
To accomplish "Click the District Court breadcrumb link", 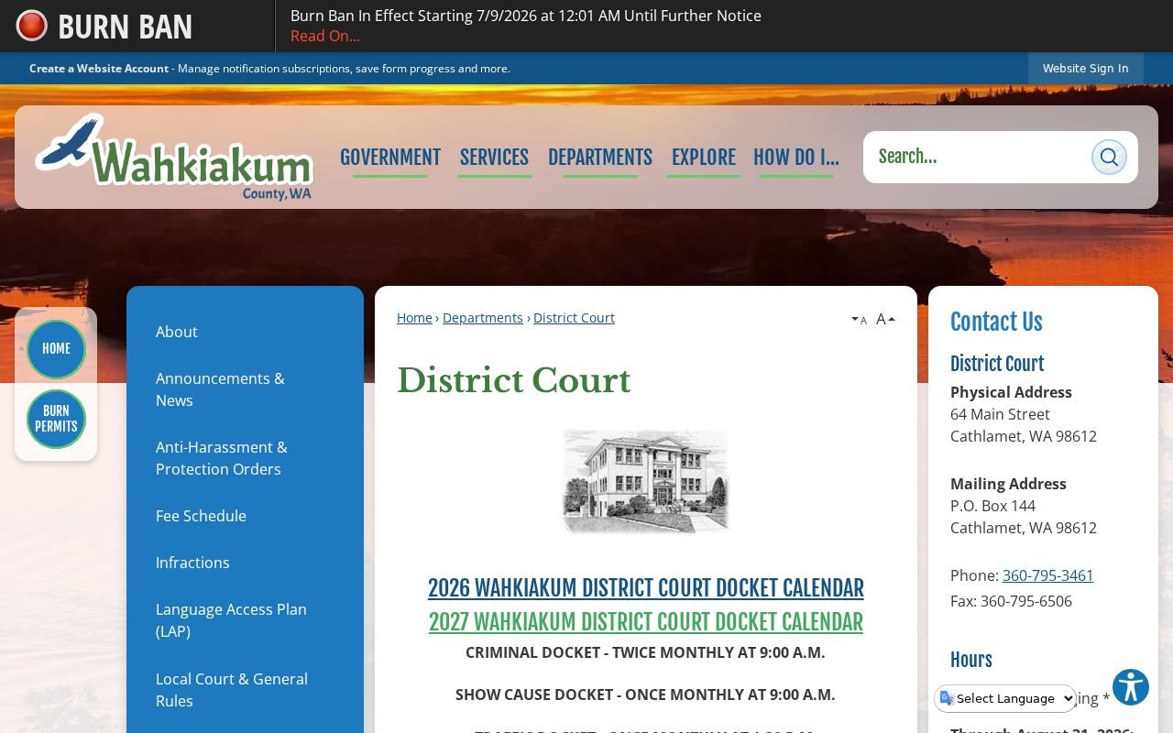I will pyautogui.click(x=574, y=318).
